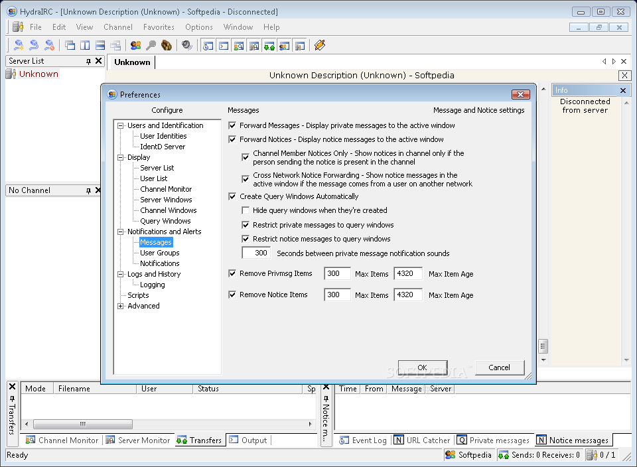Collapse the Display tree node

[x=120, y=158]
